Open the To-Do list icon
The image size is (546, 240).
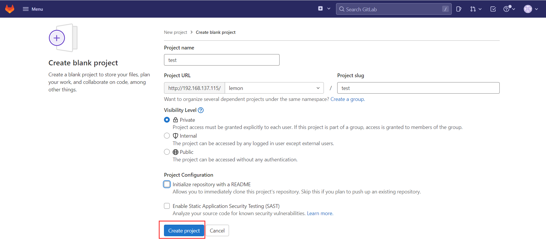[x=493, y=9]
